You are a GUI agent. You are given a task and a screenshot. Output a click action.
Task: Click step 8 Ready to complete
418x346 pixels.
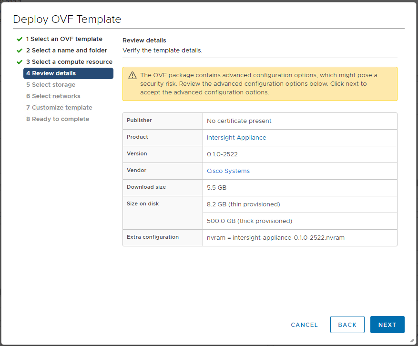coord(57,119)
